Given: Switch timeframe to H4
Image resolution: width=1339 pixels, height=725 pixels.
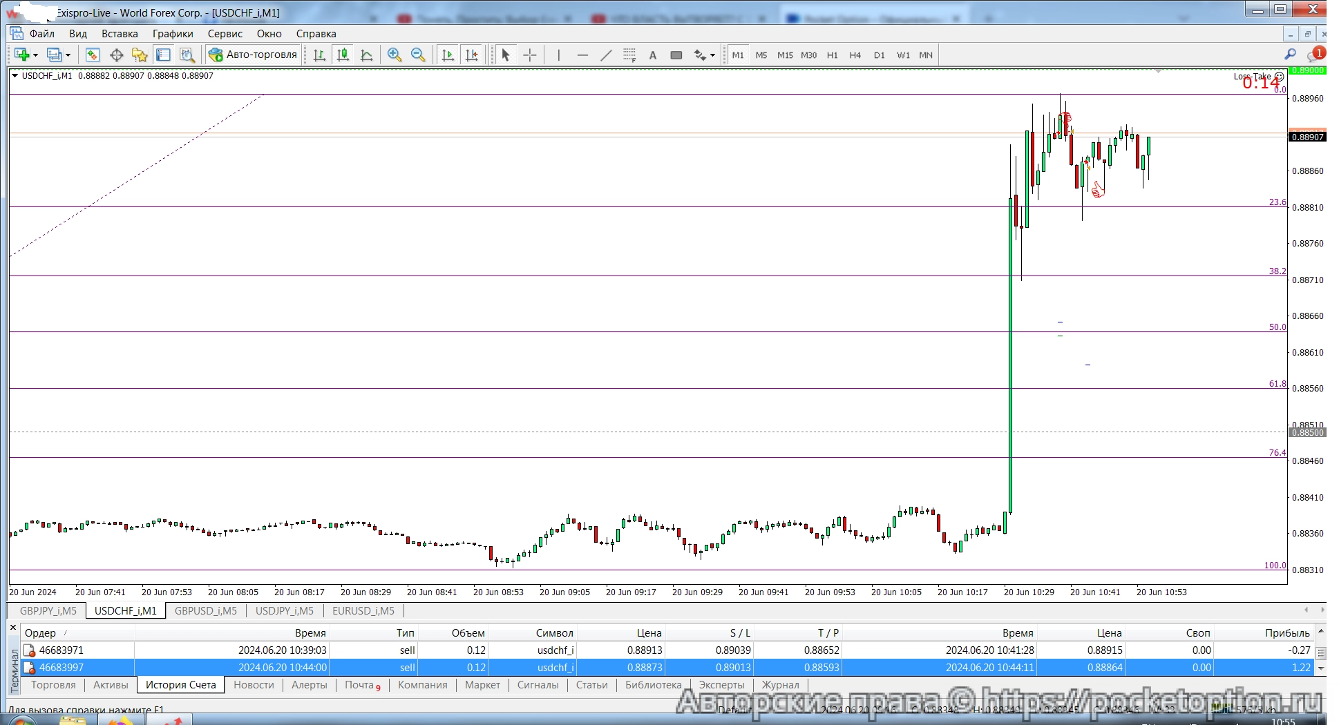Looking at the screenshot, I should pos(855,55).
